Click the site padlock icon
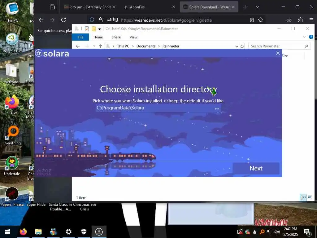Viewport: 317px width, 238px height. coord(101,20)
